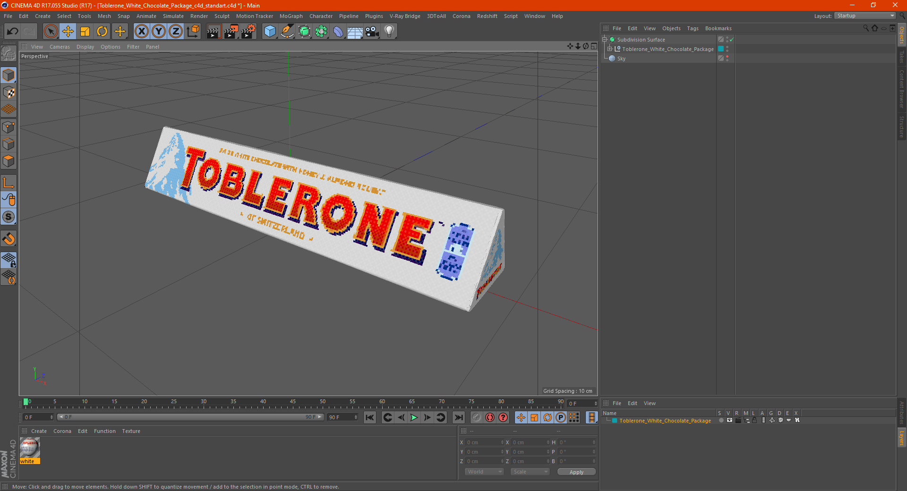Open Objects manager Tags menu
907x491 pixels.
[693, 28]
